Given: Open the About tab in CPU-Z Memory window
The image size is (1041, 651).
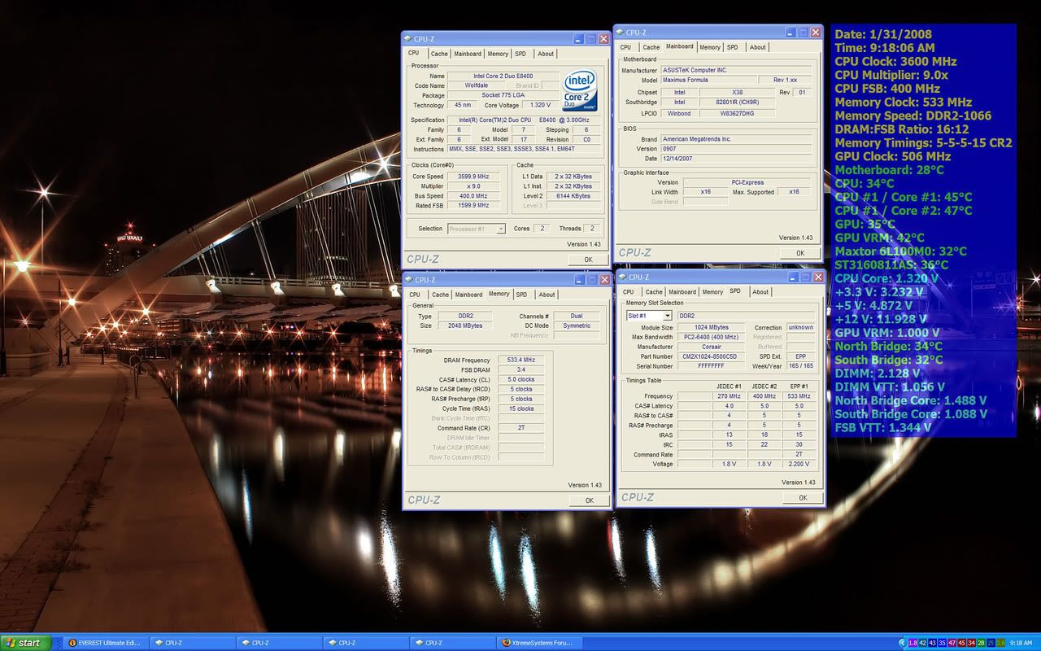Looking at the screenshot, I should pos(547,295).
